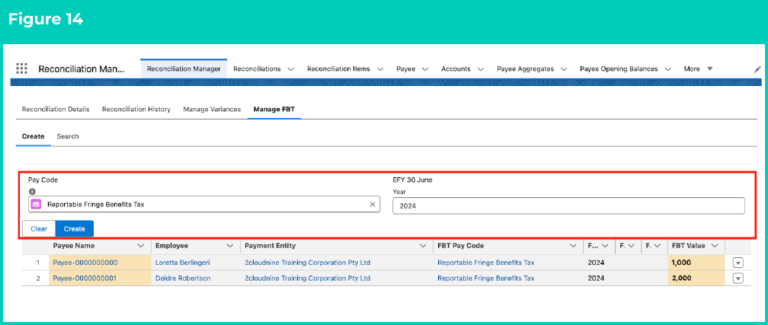Expand the Reconciliations nav dropdown chevron
The width and height of the screenshot is (768, 325).
pos(290,69)
